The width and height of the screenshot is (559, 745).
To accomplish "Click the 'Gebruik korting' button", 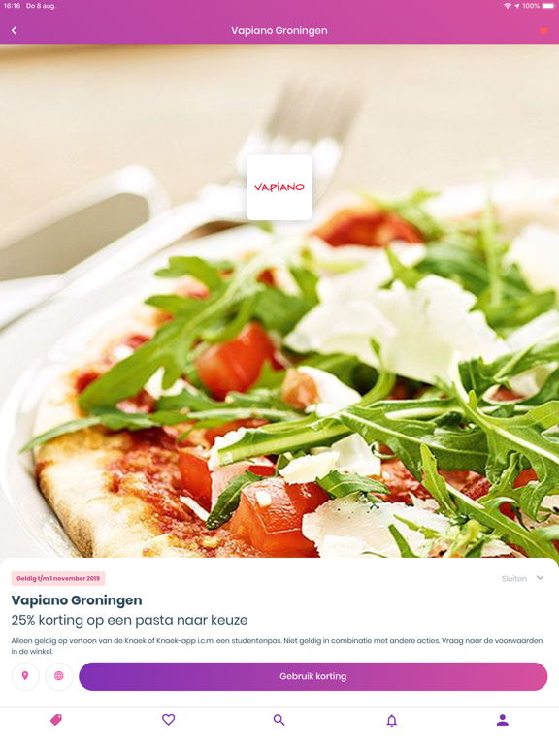I will click(x=312, y=676).
